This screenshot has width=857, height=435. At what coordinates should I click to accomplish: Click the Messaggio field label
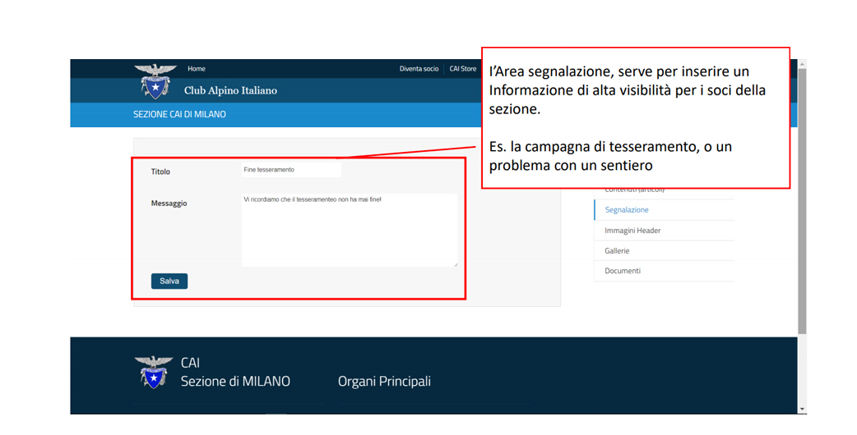point(169,204)
